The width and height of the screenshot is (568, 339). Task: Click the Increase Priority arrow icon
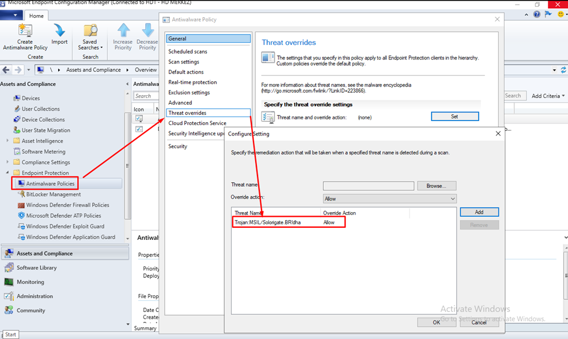(x=123, y=31)
